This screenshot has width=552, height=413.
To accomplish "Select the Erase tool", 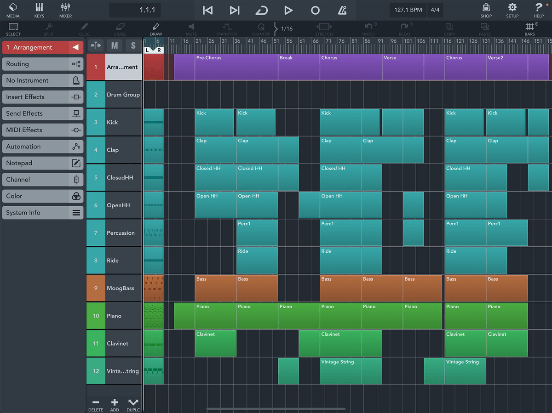I will click(120, 29).
